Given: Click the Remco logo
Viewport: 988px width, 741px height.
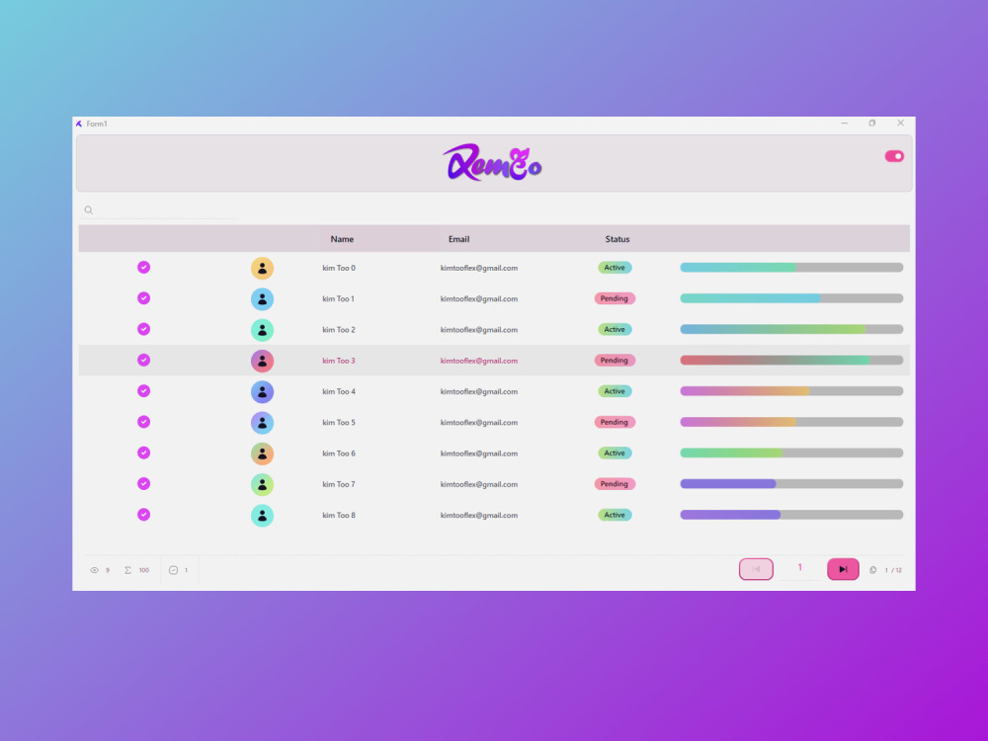Looking at the screenshot, I should 492,163.
